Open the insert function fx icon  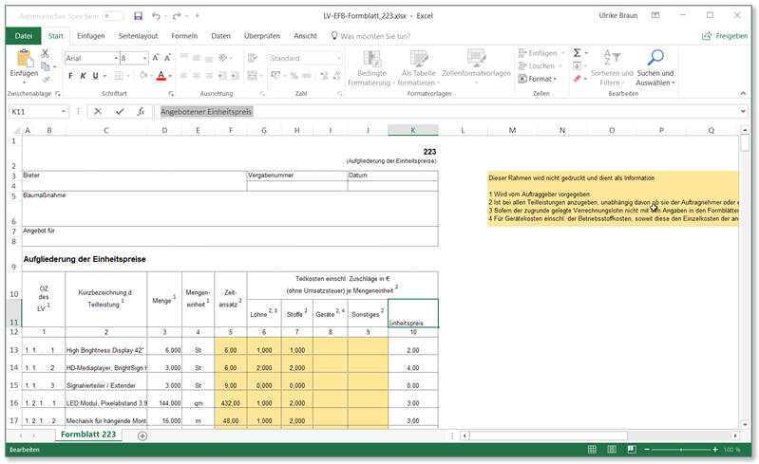click(141, 111)
